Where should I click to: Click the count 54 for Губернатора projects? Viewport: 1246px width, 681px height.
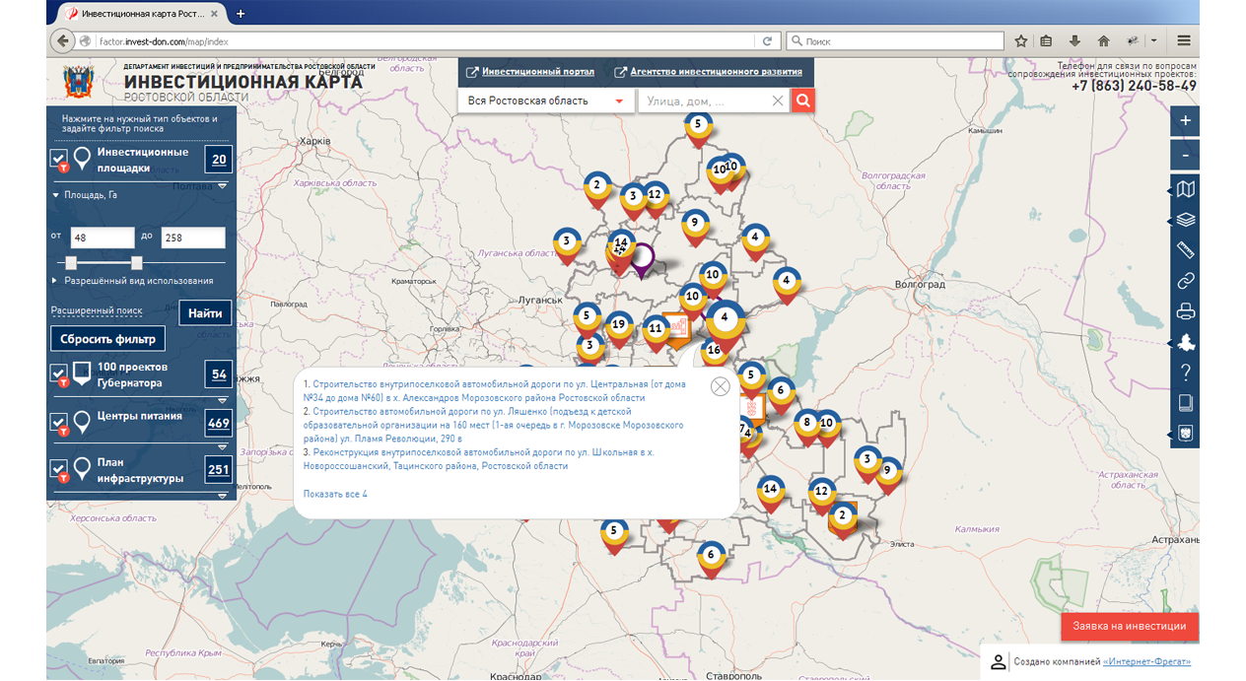[219, 375]
